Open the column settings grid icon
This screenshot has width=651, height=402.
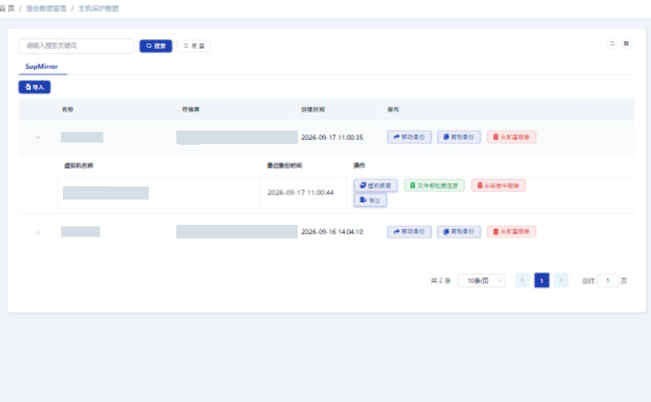point(626,44)
